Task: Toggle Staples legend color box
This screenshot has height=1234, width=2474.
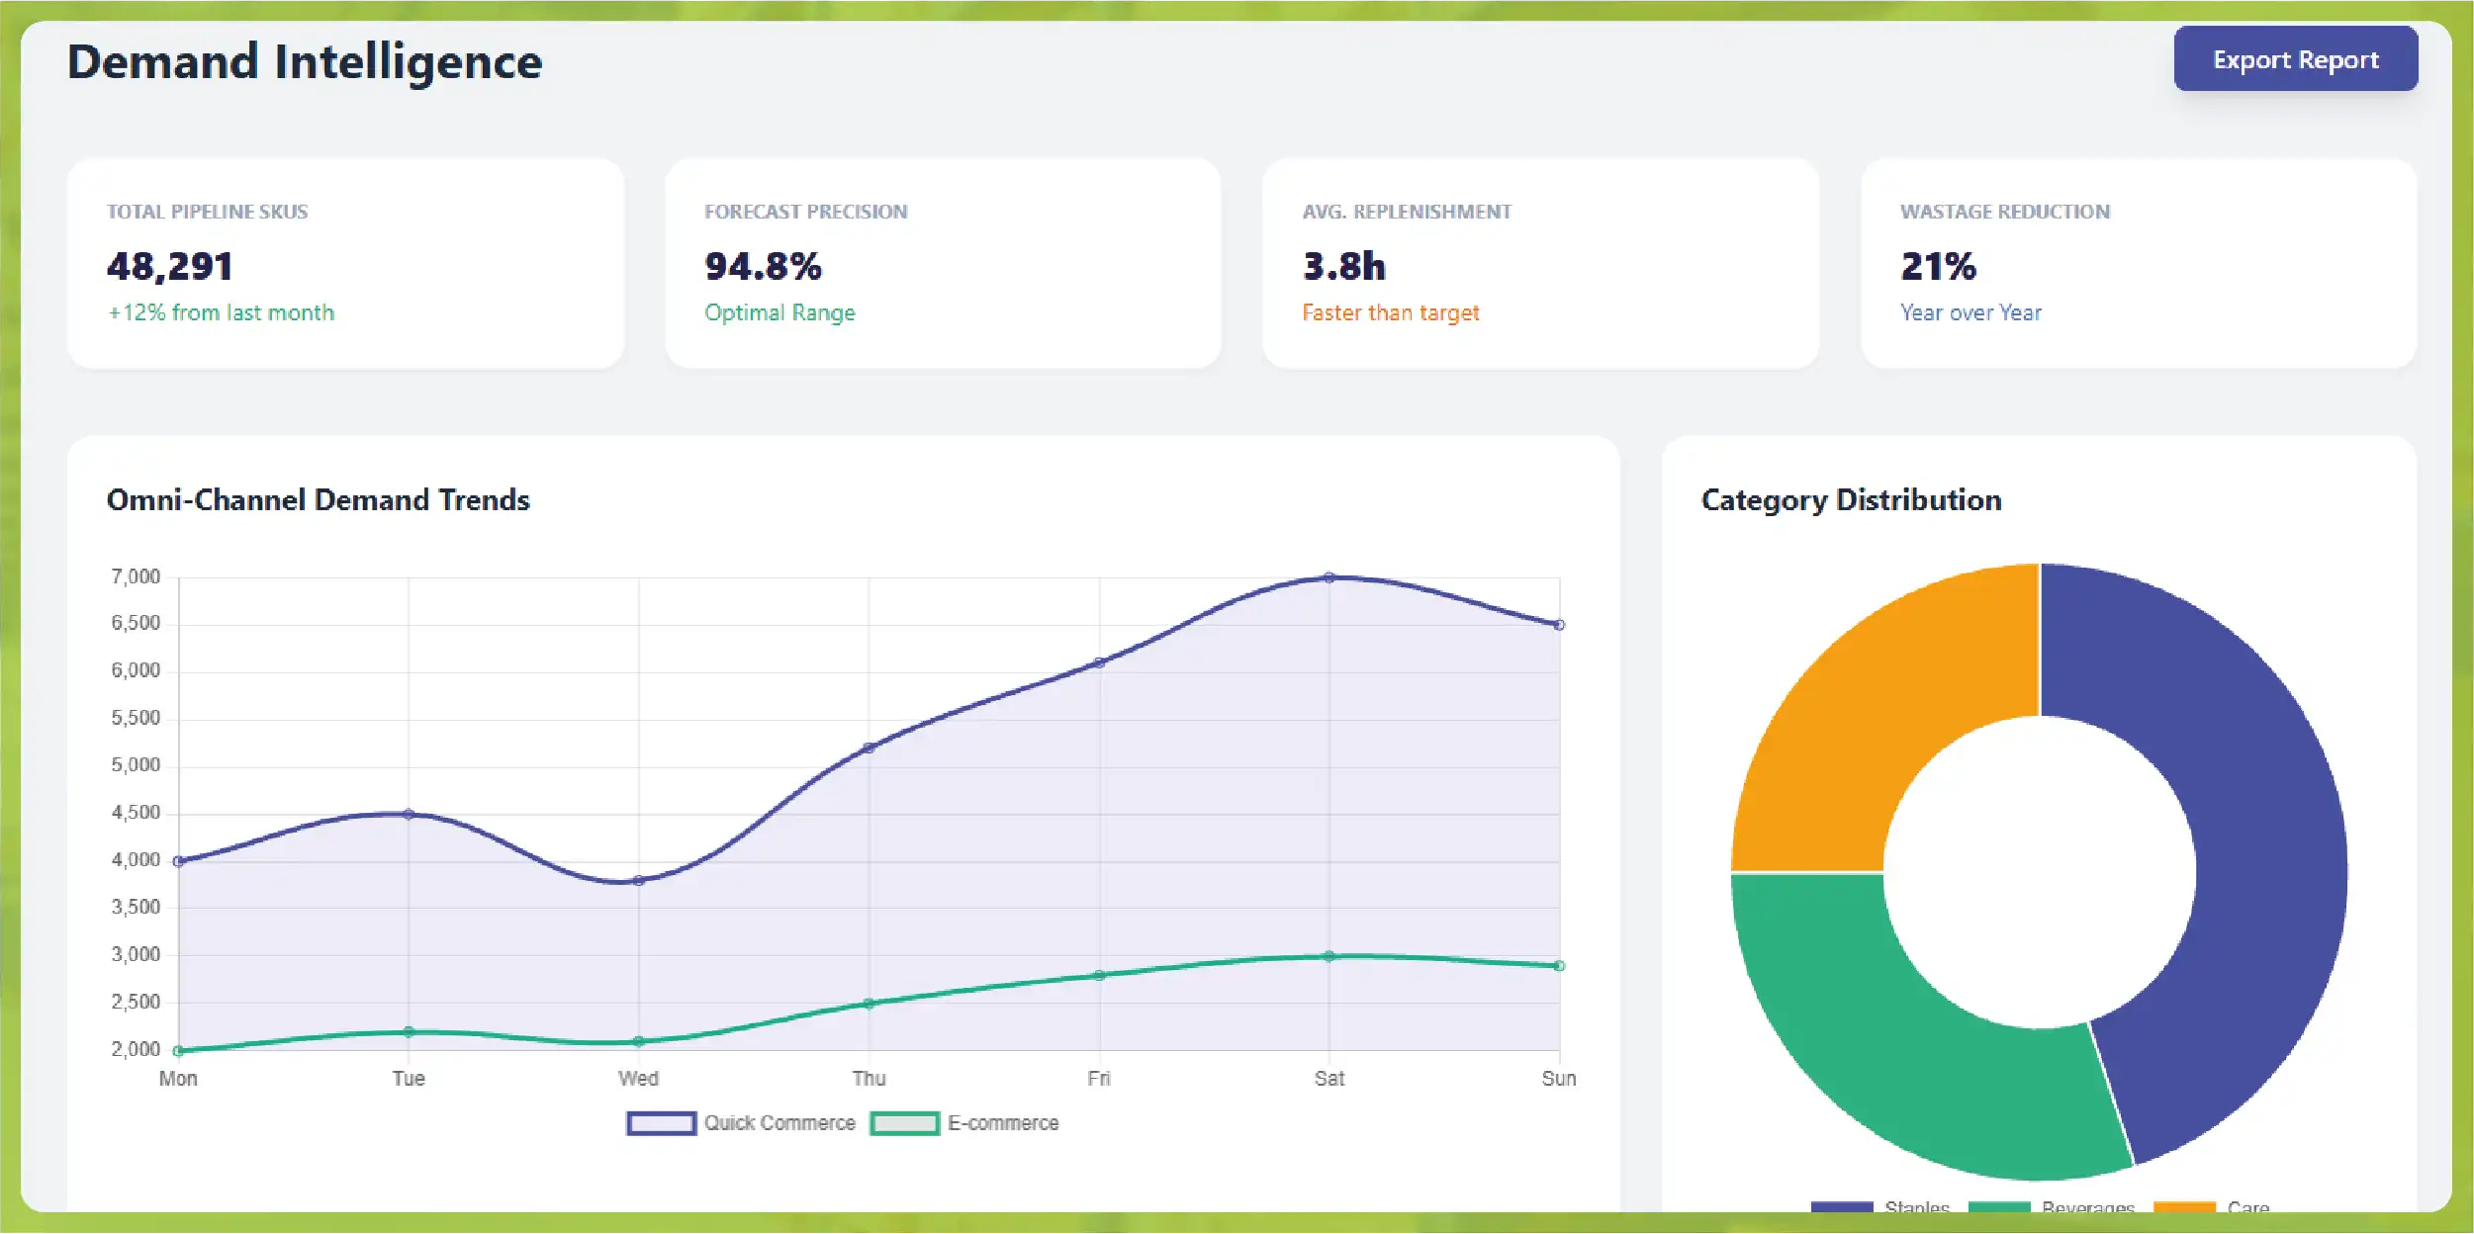Action: pyautogui.click(x=1841, y=1206)
